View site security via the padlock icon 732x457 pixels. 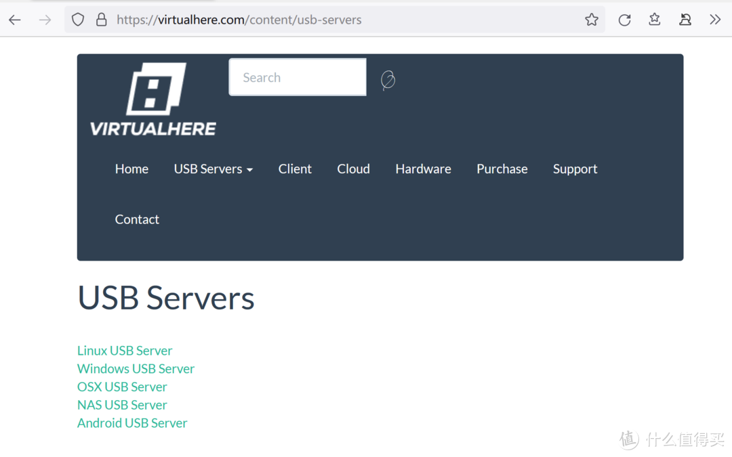(x=101, y=20)
